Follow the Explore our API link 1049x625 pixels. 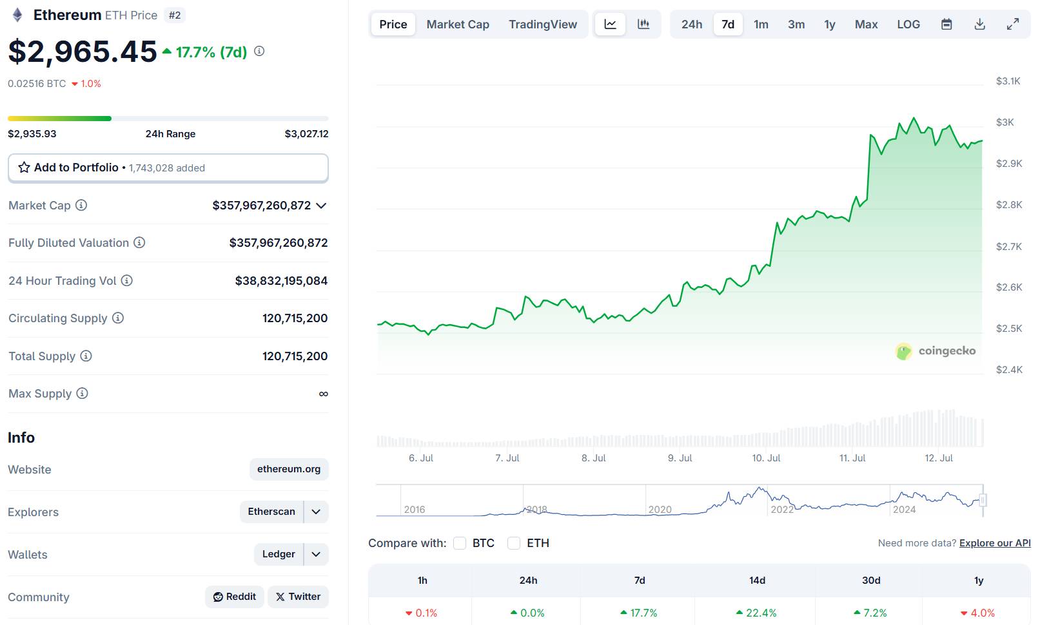995,543
